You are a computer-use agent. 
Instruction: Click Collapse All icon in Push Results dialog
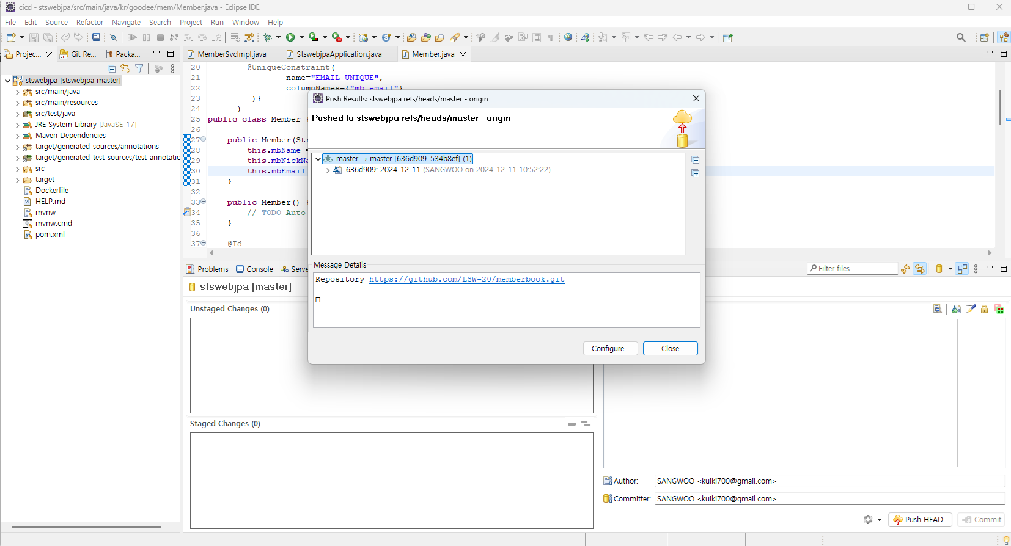(696, 160)
